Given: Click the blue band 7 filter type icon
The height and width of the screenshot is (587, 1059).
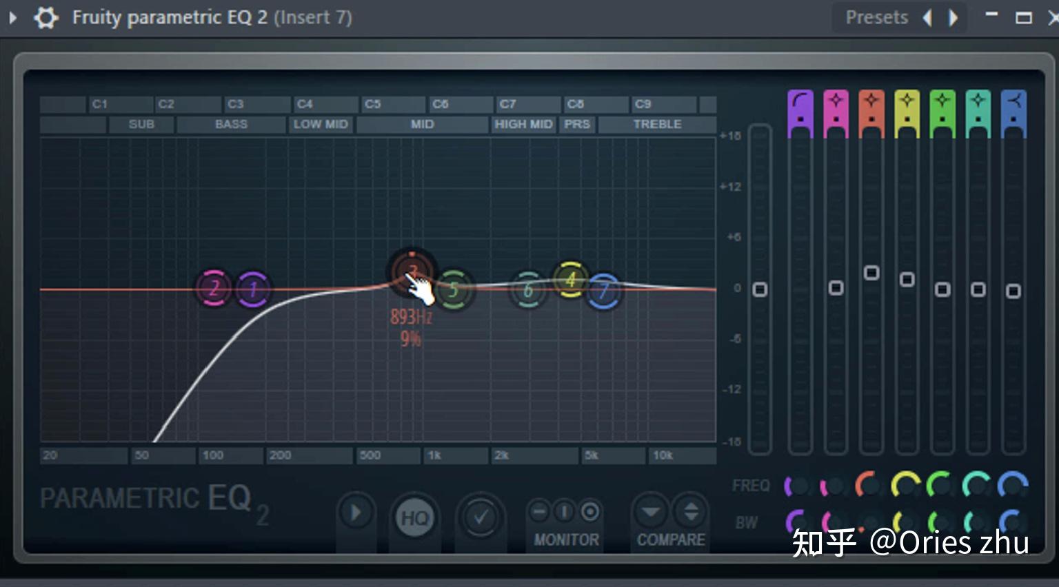Looking at the screenshot, I should coord(1013,110).
